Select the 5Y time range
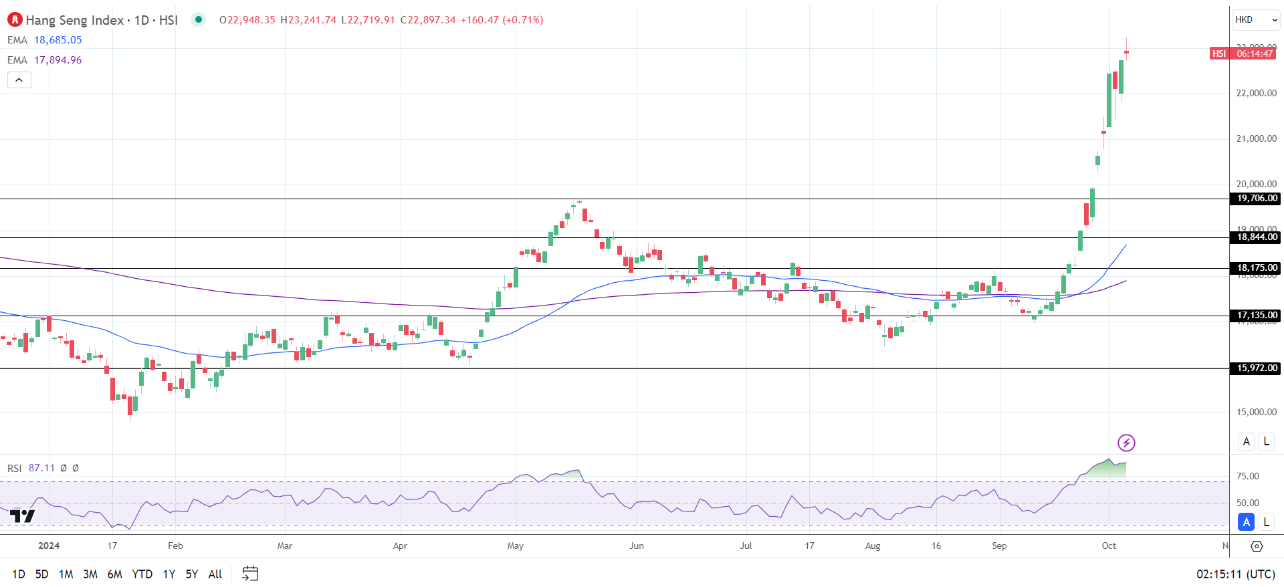Screen dimensions: 1284x587 coord(191,574)
